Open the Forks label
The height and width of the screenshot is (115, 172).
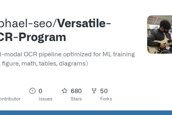tap(106, 99)
